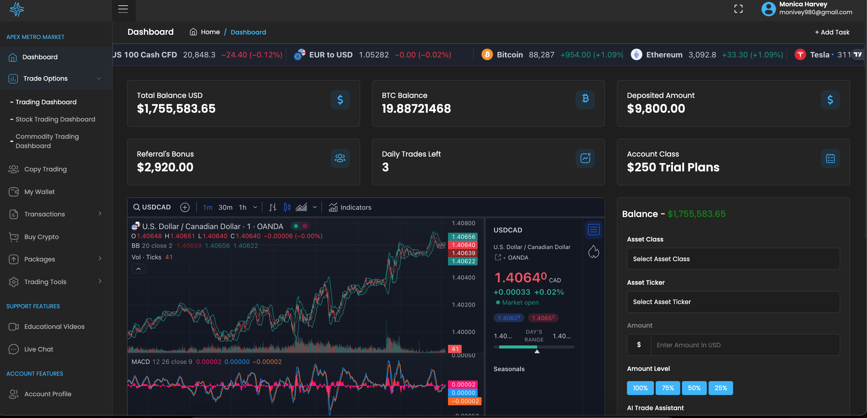Click the 1.4062 sell price pill
The width and height of the screenshot is (867, 418).
coord(508,318)
